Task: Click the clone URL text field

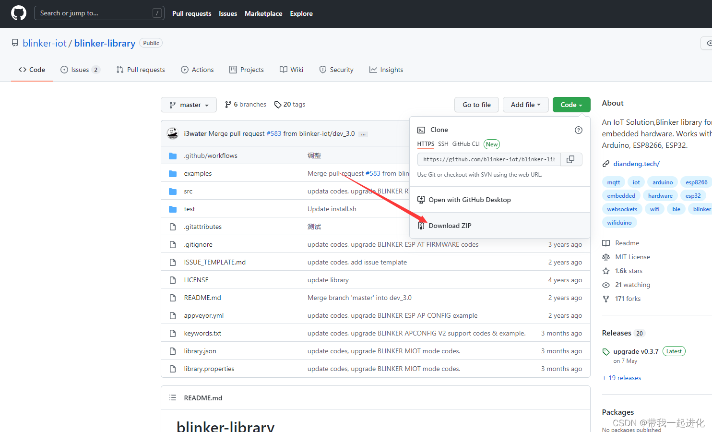Action: tap(488, 159)
